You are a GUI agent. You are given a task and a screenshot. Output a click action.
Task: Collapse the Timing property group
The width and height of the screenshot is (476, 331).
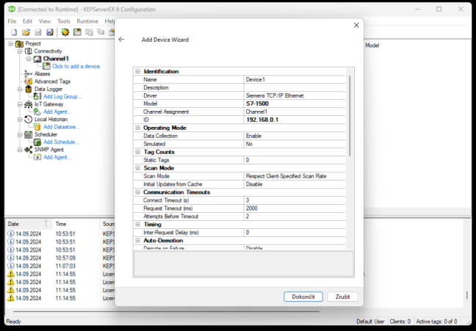[x=138, y=224]
